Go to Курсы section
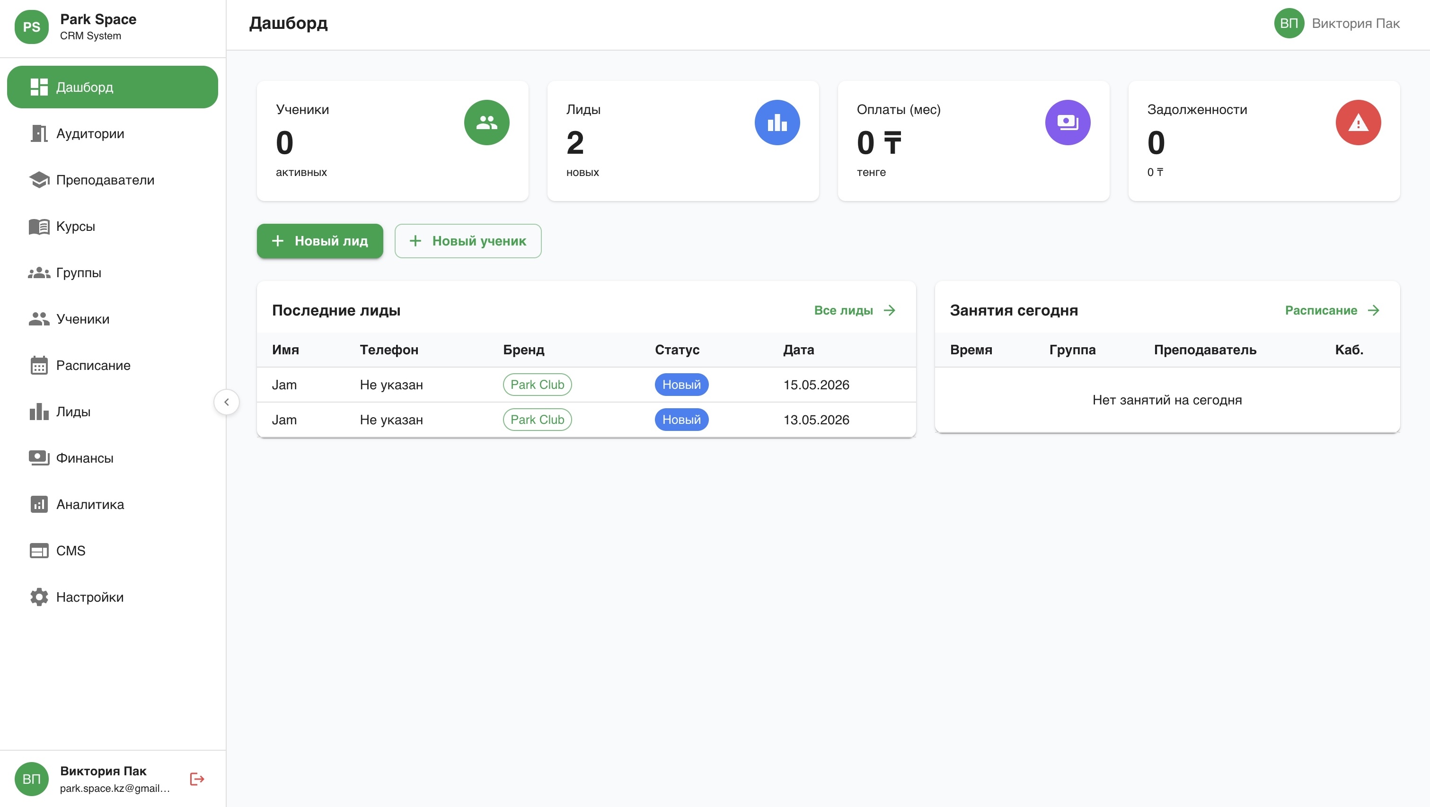The width and height of the screenshot is (1430, 807). (x=112, y=227)
